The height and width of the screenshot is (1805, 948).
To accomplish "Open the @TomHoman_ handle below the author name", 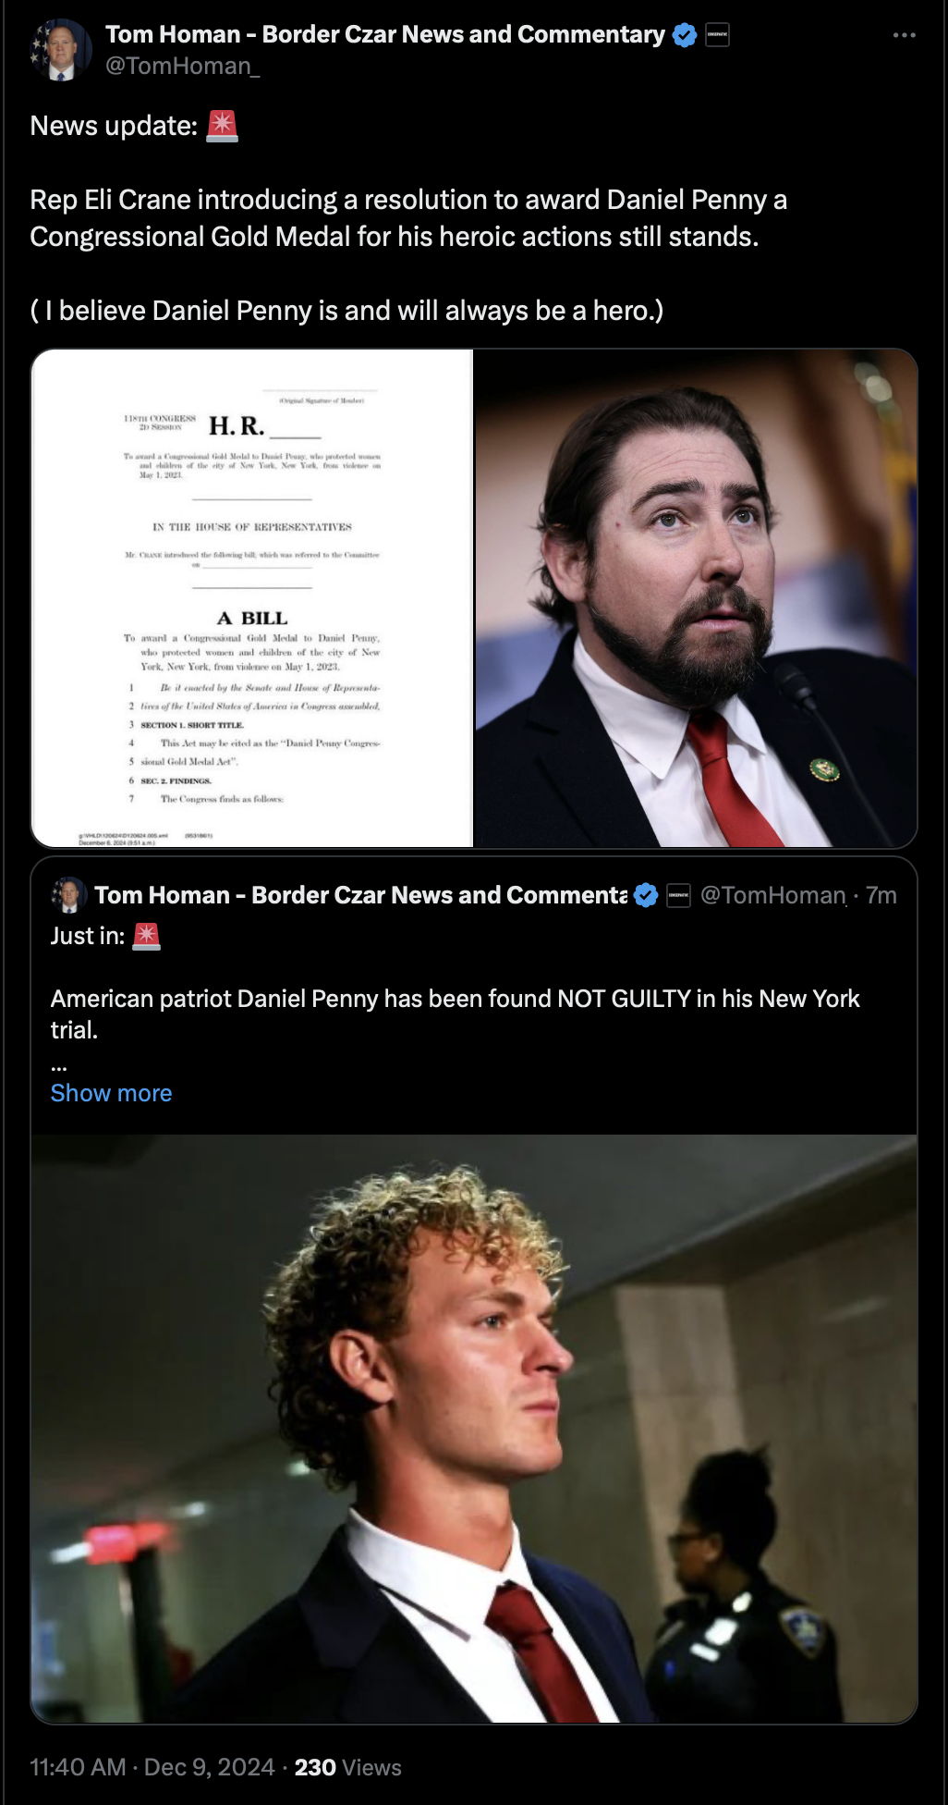I will [183, 66].
